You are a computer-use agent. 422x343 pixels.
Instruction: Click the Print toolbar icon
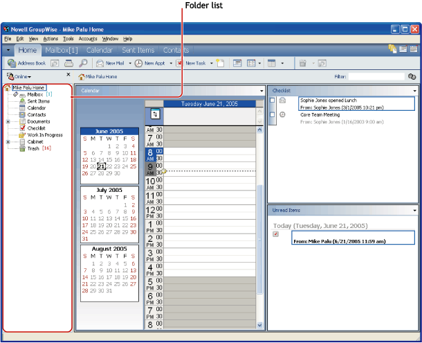pos(68,63)
